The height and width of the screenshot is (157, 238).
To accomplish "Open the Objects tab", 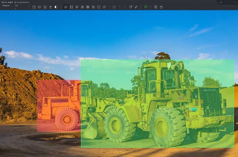I will tap(6, 6).
